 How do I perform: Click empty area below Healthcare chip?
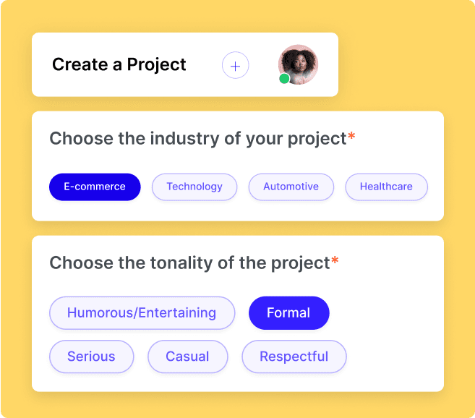pyautogui.click(x=387, y=210)
